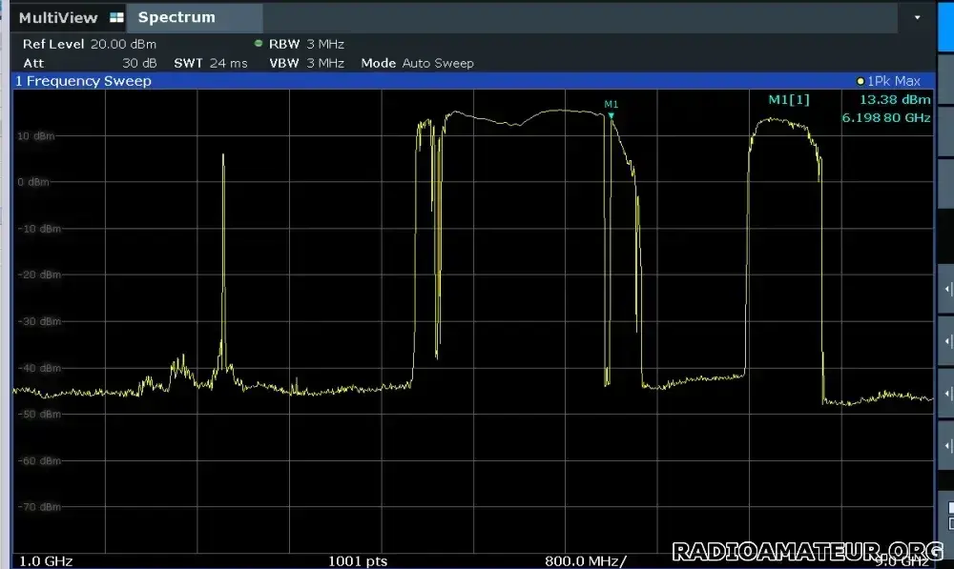Click the green RBW status dot
Viewport: 954px width, 569px height.
point(259,44)
